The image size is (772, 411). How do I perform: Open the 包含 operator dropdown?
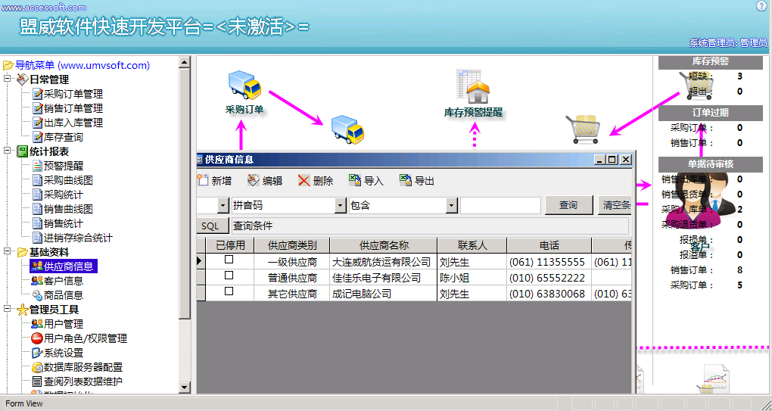click(452, 205)
